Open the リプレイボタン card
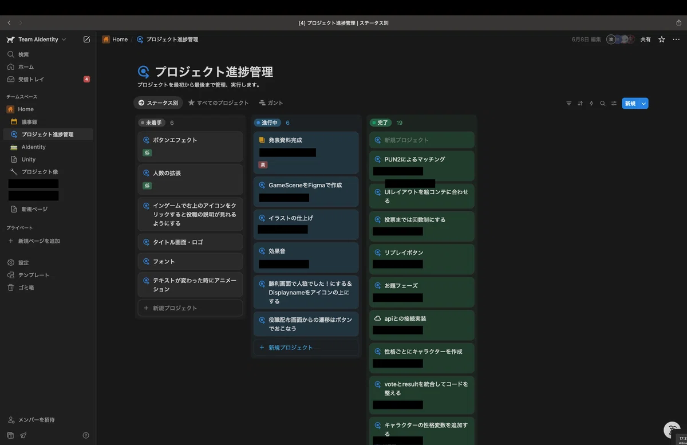687x445 pixels. pos(422,259)
